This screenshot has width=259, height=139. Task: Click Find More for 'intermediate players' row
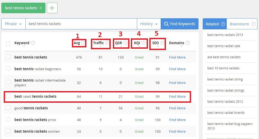(177, 83)
